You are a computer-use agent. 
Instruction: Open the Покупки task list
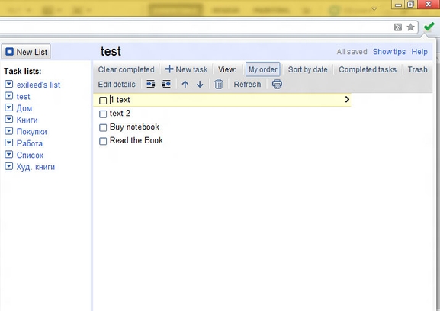pos(32,132)
